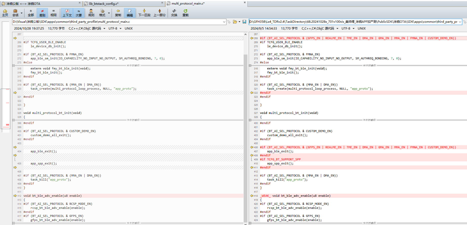Open the 会话 session dropdown arrow
The width and height of the screenshot is (467, 225).
(x=21, y=13)
